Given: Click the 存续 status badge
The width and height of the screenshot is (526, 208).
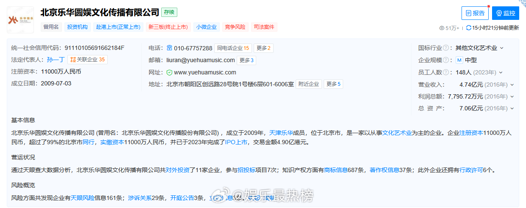Looking at the screenshot, I should click(170, 12).
